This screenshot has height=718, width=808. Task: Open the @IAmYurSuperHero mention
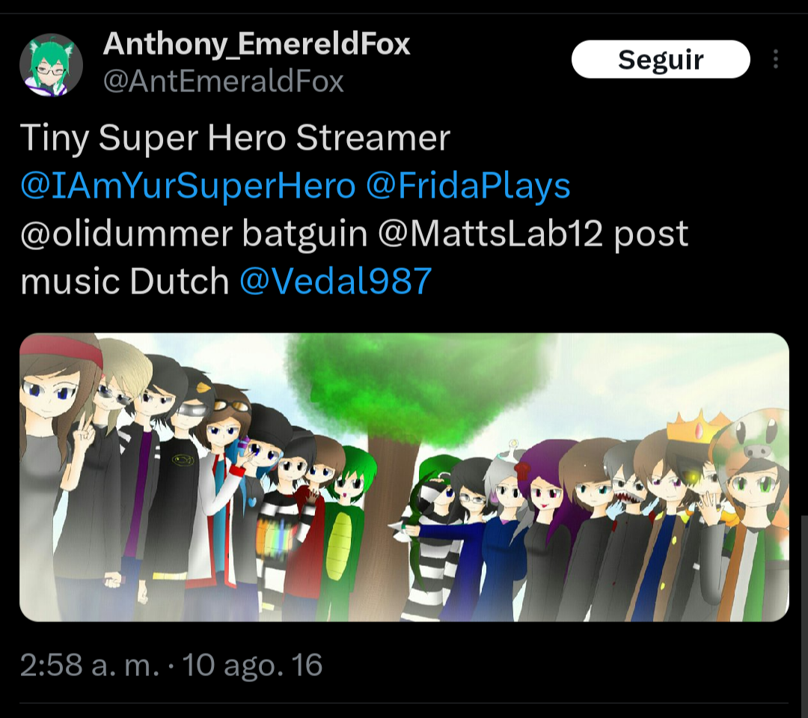coord(188,186)
